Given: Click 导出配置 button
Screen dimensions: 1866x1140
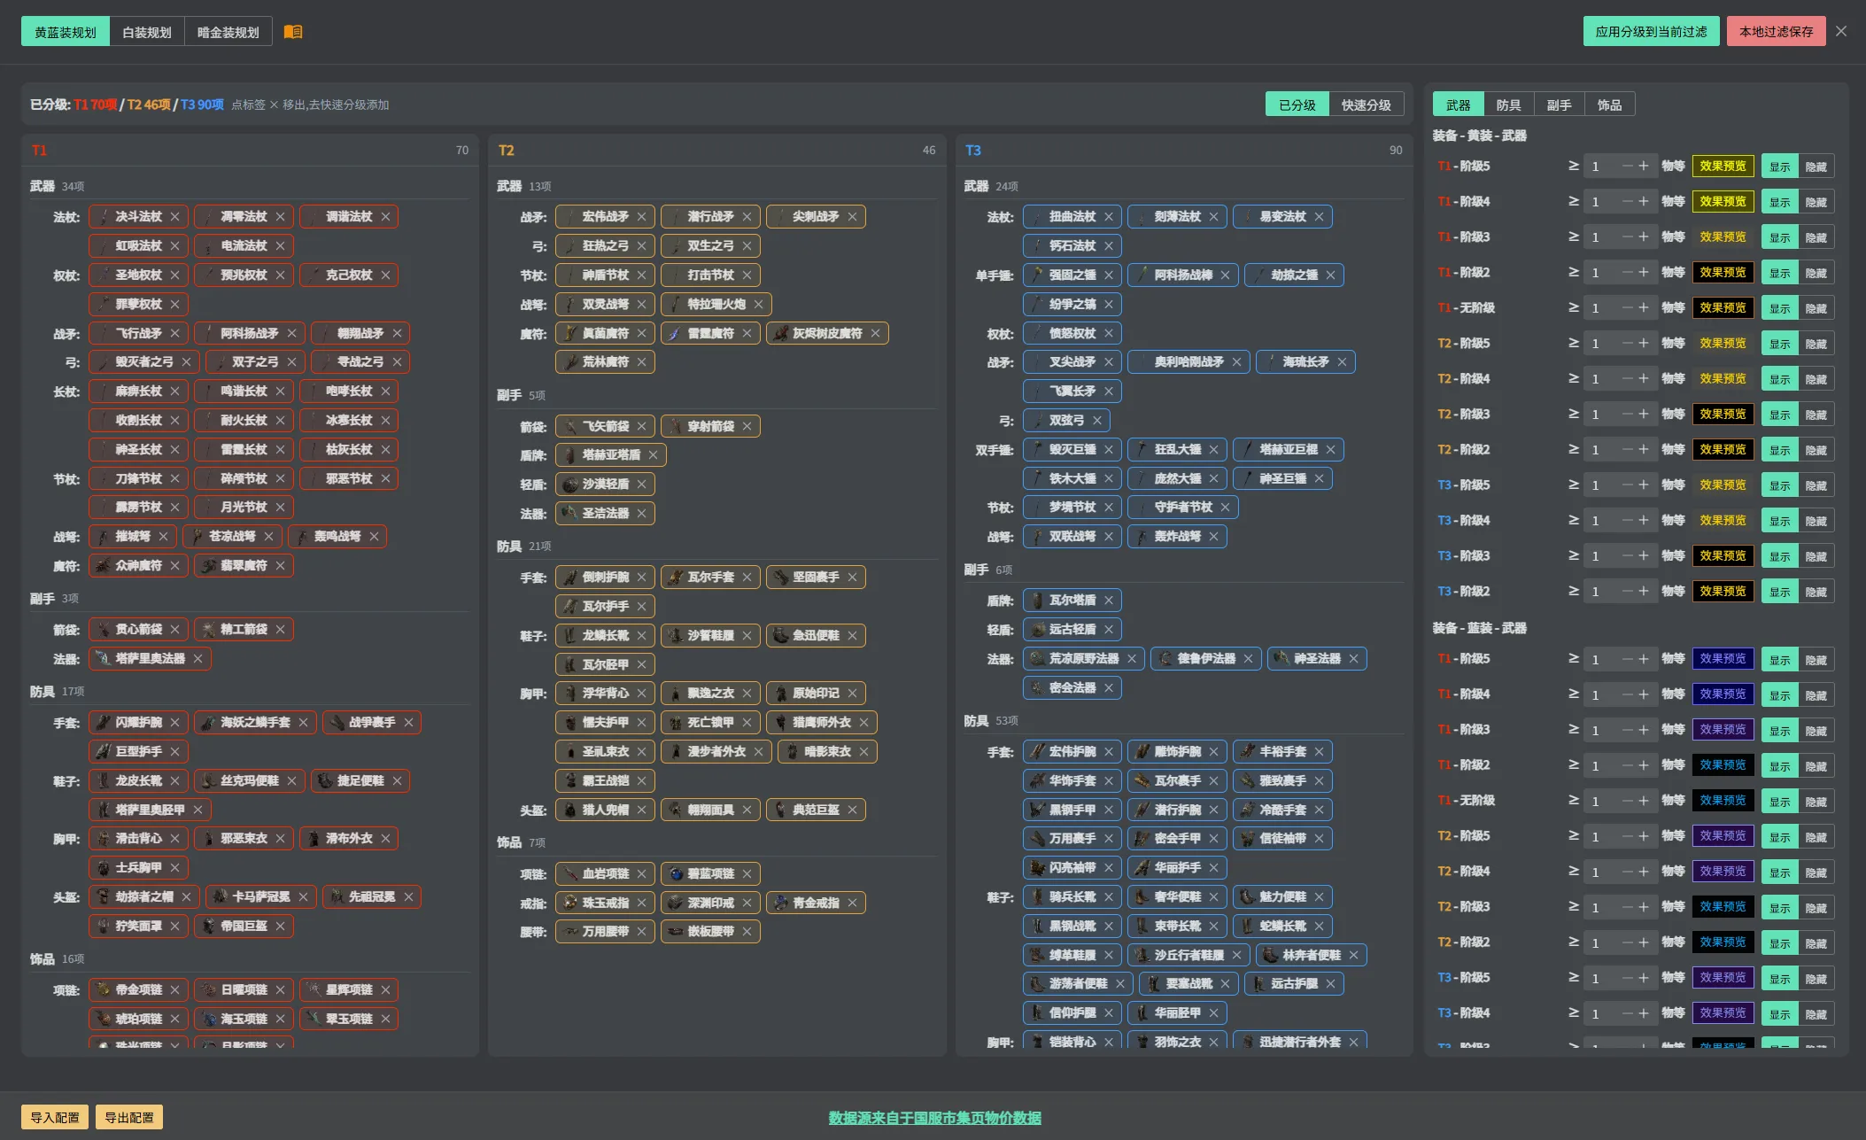Looking at the screenshot, I should [x=129, y=1117].
